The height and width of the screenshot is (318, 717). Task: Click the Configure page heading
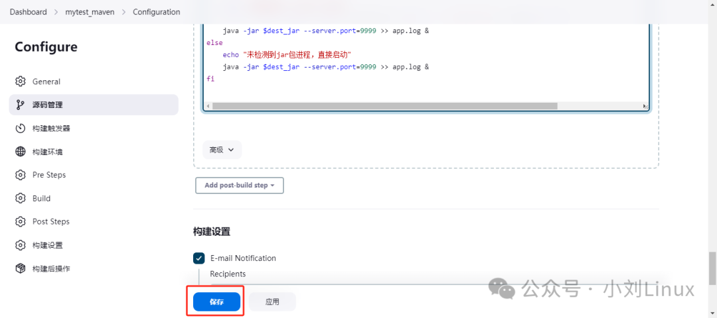[x=46, y=47]
